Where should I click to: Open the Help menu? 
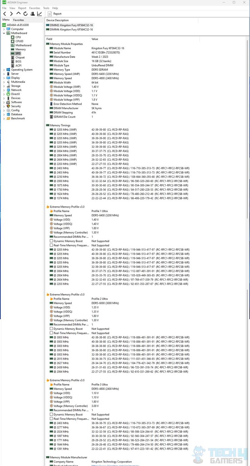tap(55, 8)
